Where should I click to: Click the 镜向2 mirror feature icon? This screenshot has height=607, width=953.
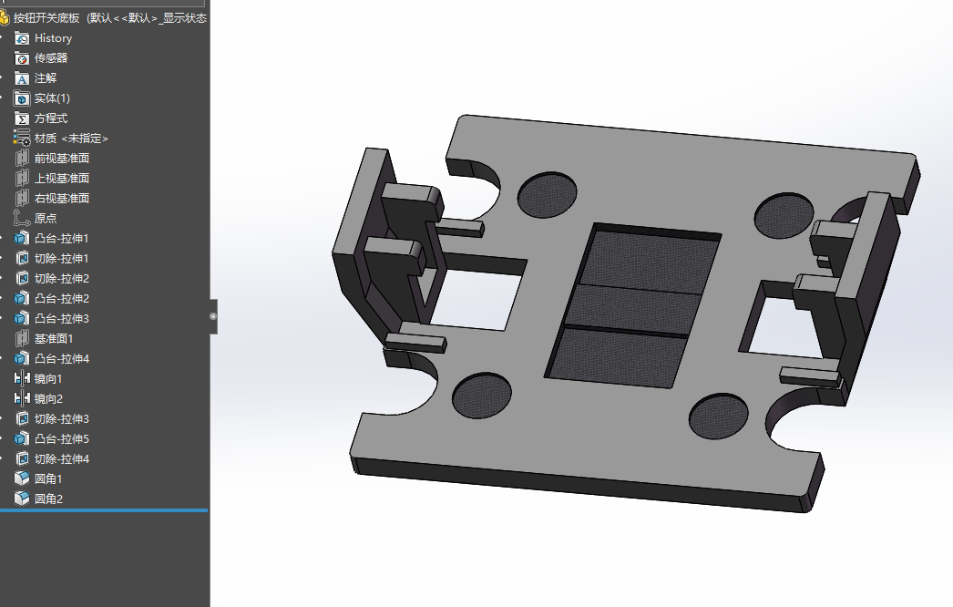point(22,399)
